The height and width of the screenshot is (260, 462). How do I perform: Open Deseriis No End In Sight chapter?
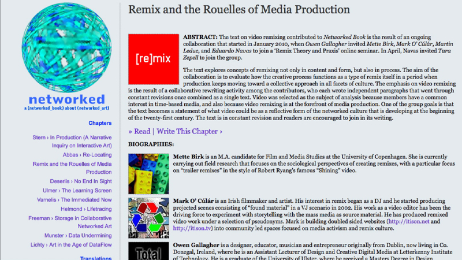tap(81, 181)
